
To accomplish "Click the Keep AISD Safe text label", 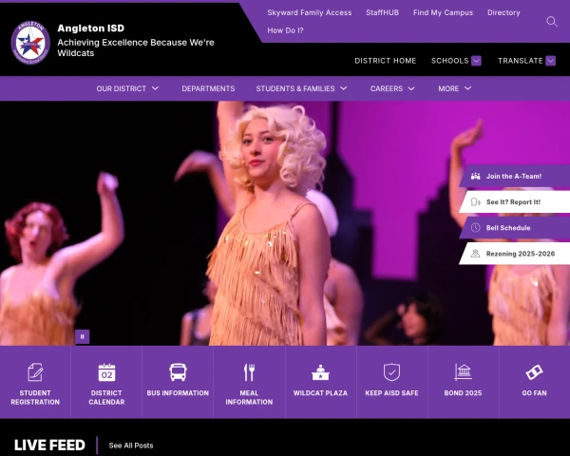I will pyautogui.click(x=391, y=393).
